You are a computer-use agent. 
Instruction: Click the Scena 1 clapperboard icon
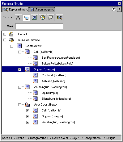[x=11, y=34]
